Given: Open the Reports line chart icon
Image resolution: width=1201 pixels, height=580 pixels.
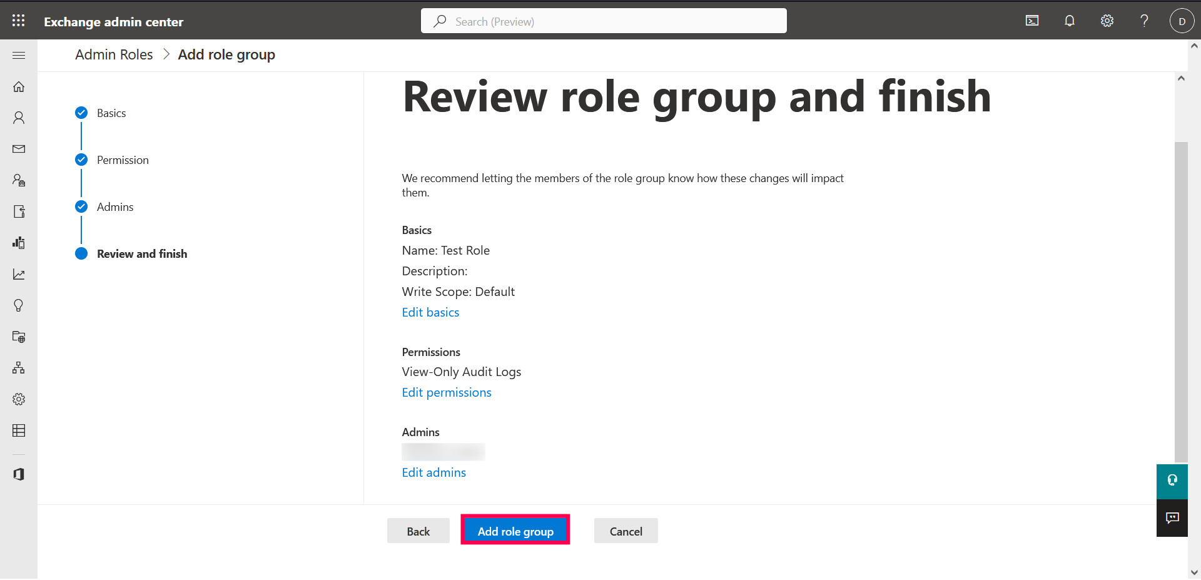Looking at the screenshot, I should click(x=19, y=274).
